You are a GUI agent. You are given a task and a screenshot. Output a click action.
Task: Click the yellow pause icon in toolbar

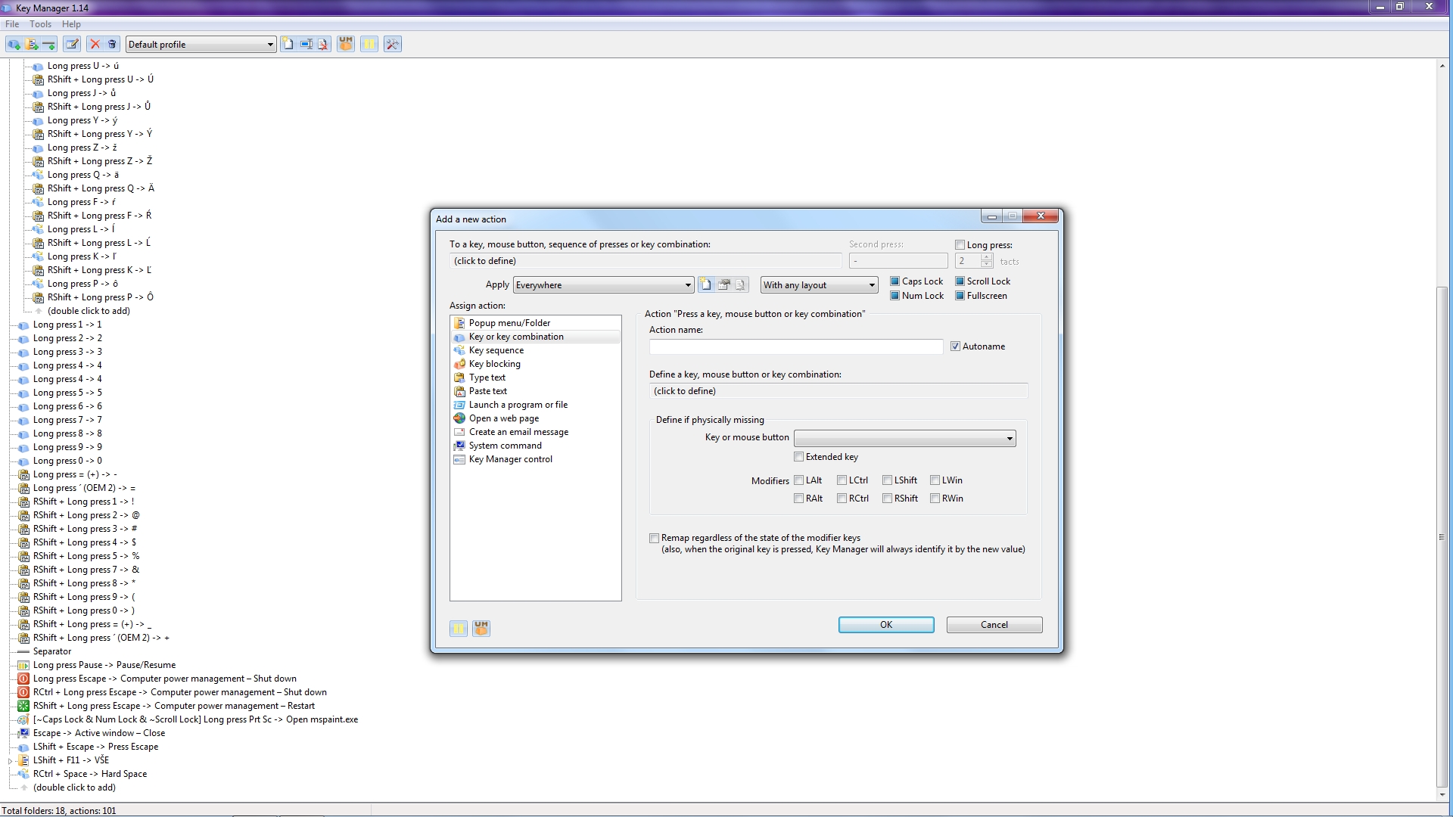click(369, 45)
